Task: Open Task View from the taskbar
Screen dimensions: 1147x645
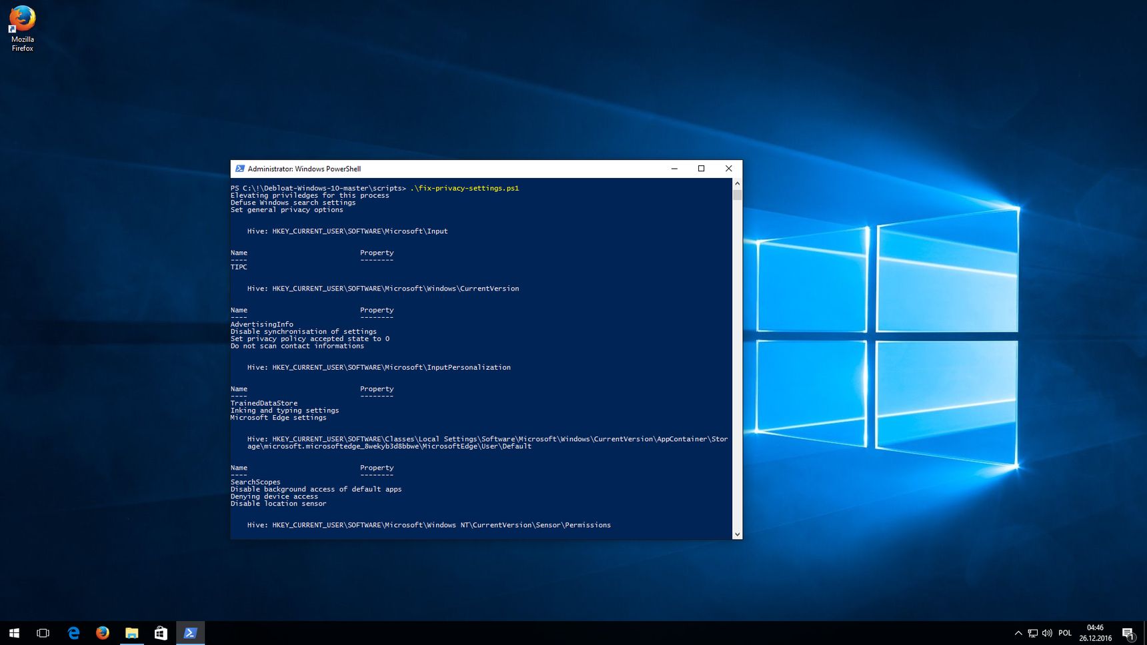Action: click(x=43, y=633)
